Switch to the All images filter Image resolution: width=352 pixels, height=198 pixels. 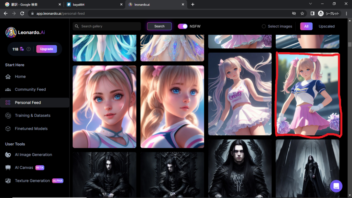click(306, 26)
